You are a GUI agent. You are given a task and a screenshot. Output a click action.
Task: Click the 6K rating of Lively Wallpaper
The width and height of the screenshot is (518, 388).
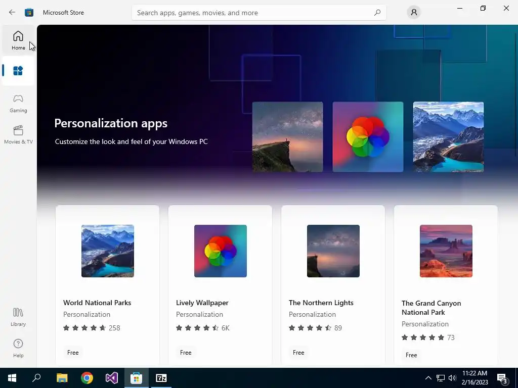(225, 328)
